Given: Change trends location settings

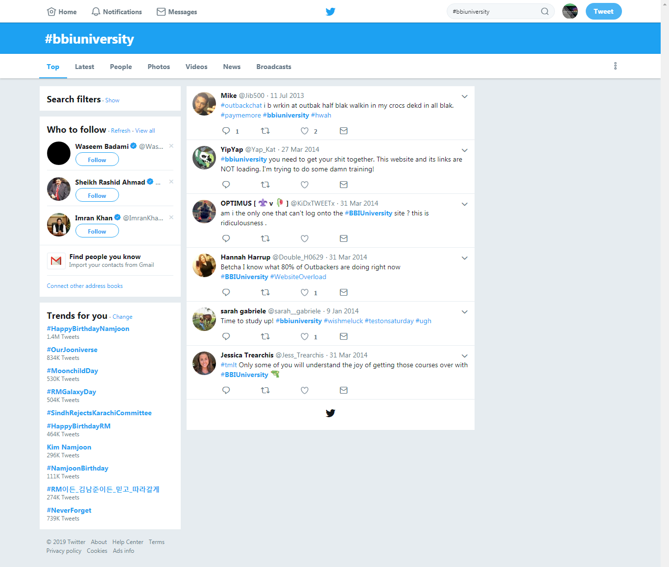Looking at the screenshot, I should tap(122, 317).
